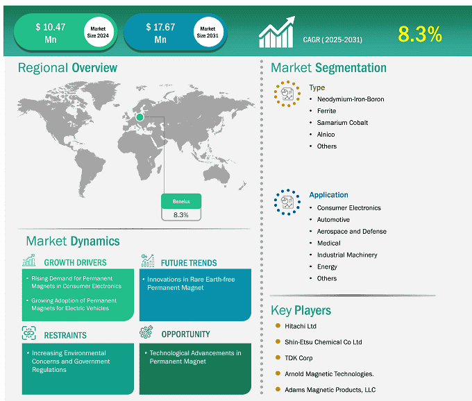Click the 8.3% value under Benelux
This screenshot has height=401, width=472.
(181, 215)
